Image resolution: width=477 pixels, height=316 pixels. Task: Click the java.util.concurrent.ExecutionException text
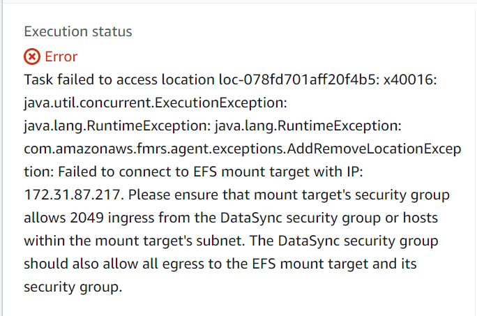[x=156, y=103]
